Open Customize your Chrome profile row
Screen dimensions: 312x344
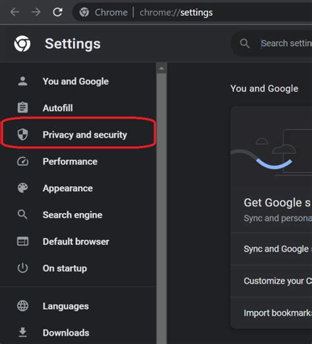click(x=271, y=281)
